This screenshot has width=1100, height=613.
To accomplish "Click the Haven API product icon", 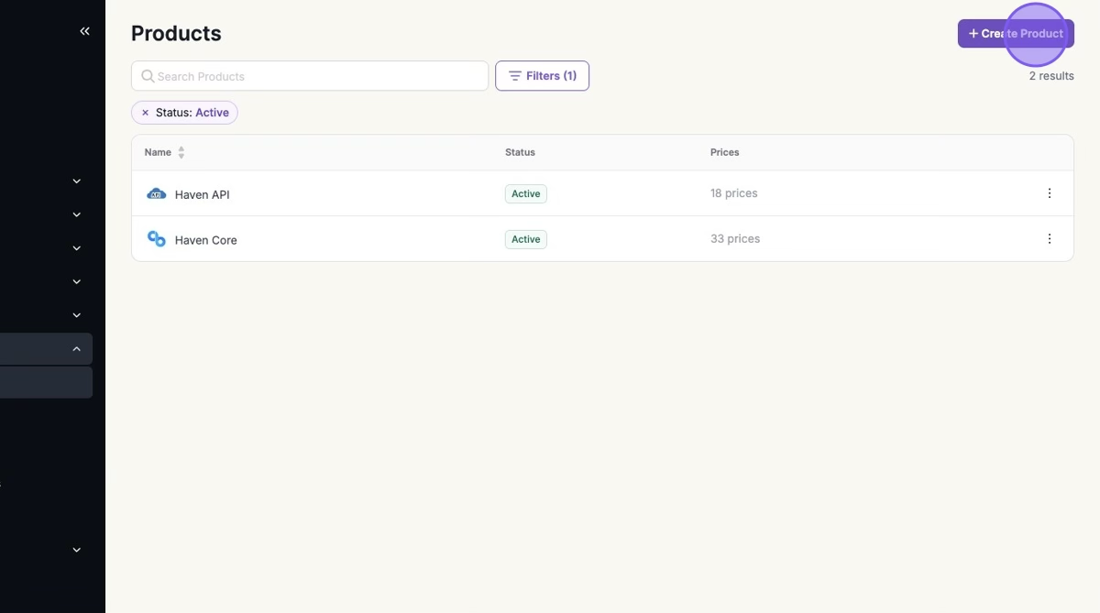I will pos(157,194).
